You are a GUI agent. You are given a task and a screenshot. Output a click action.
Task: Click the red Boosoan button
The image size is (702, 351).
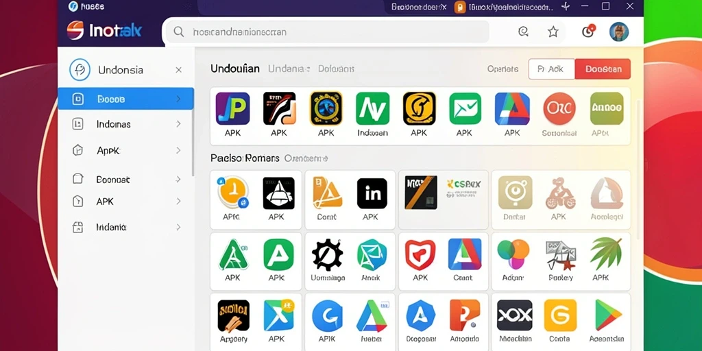pyautogui.click(x=603, y=69)
